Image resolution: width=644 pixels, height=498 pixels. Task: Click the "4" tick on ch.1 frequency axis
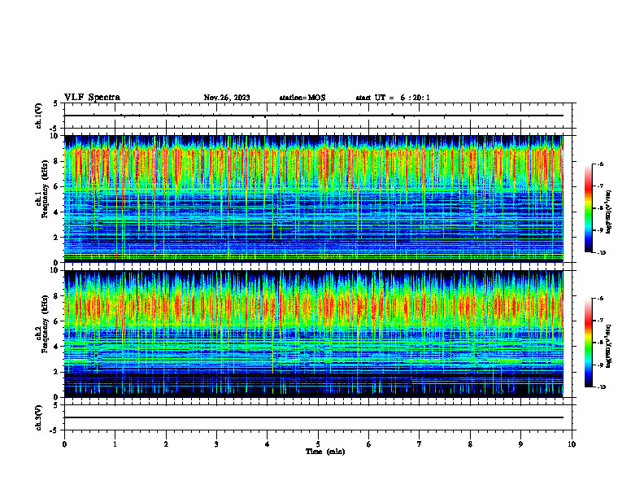(57, 212)
